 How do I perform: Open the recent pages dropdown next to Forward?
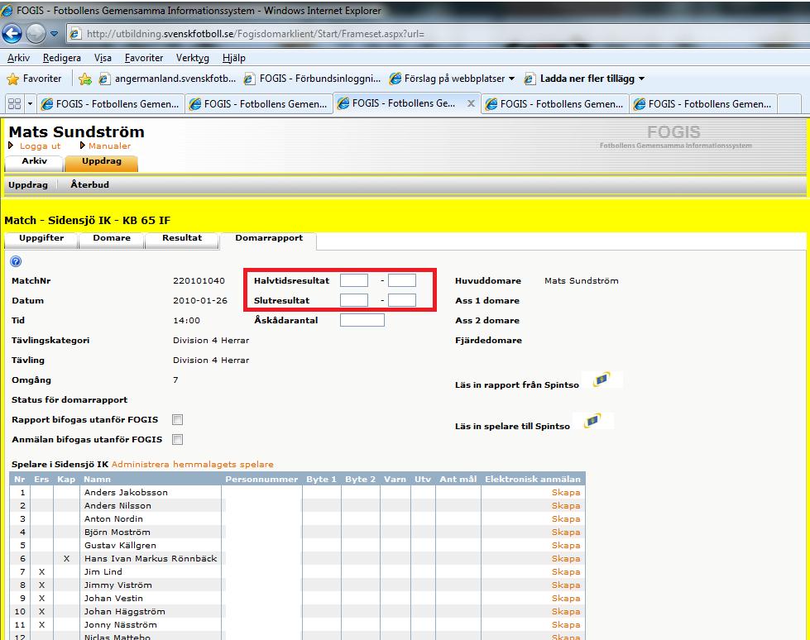[55, 34]
